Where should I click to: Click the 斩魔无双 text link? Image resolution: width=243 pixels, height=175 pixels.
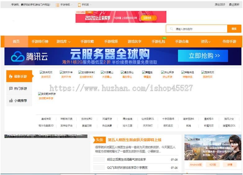pyautogui.click(x=209, y=126)
